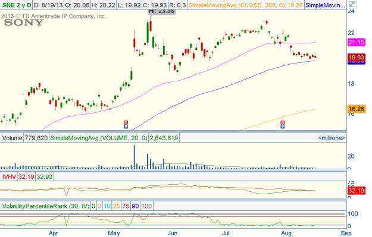
Task: Select the 2,643,619 volume average value
Action: tap(164, 138)
